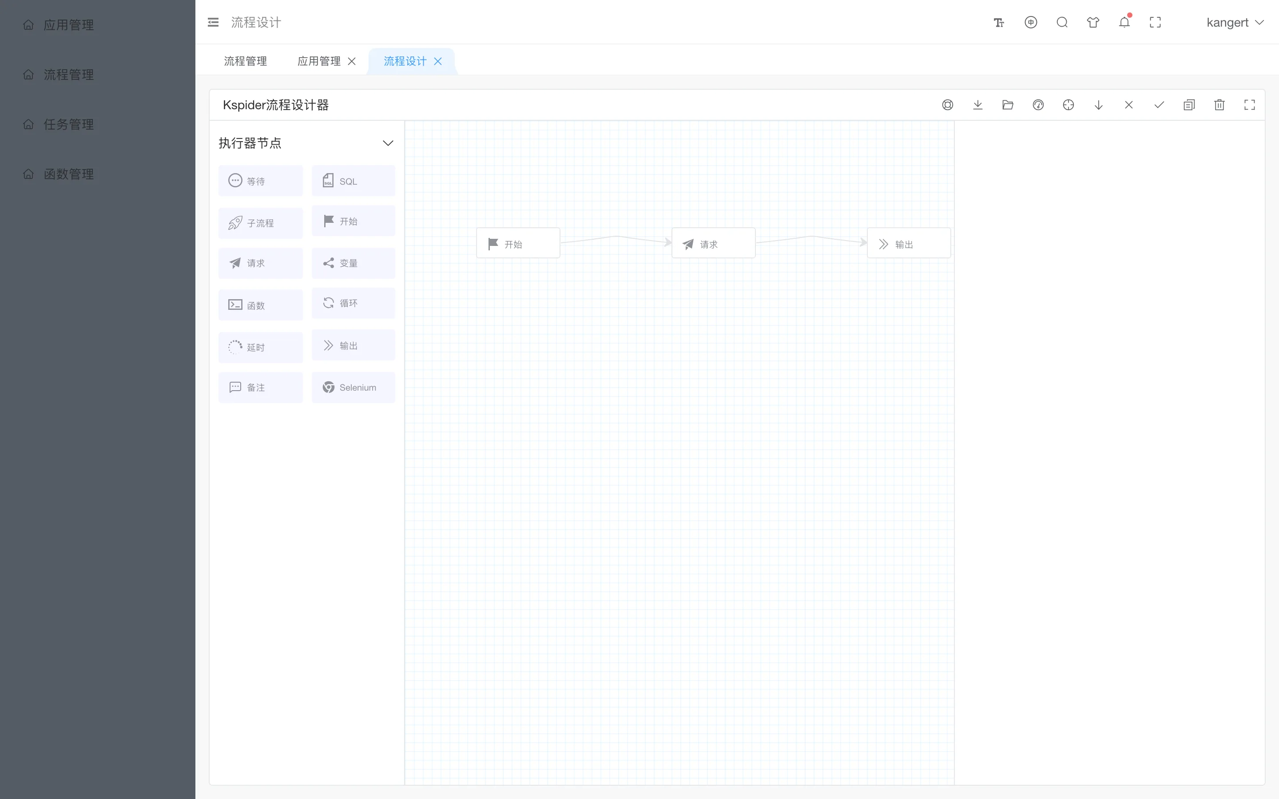Open 函数管理 in the sidebar
This screenshot has height=799, width=1279.
(x=98, y=174)
